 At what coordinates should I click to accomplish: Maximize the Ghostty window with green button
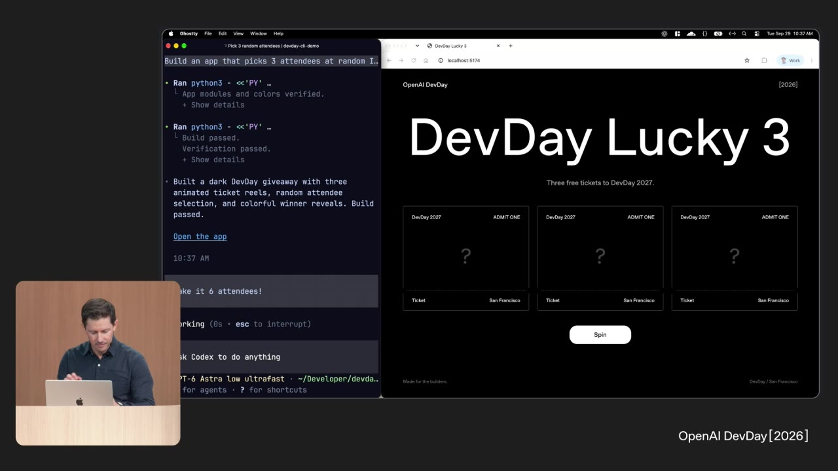coord(184,46)
